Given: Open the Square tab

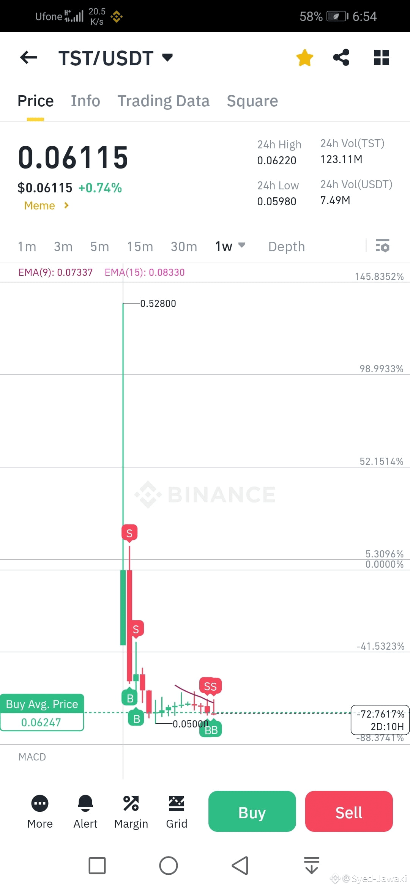Looking at the screenshot, I should pos(252,101).
